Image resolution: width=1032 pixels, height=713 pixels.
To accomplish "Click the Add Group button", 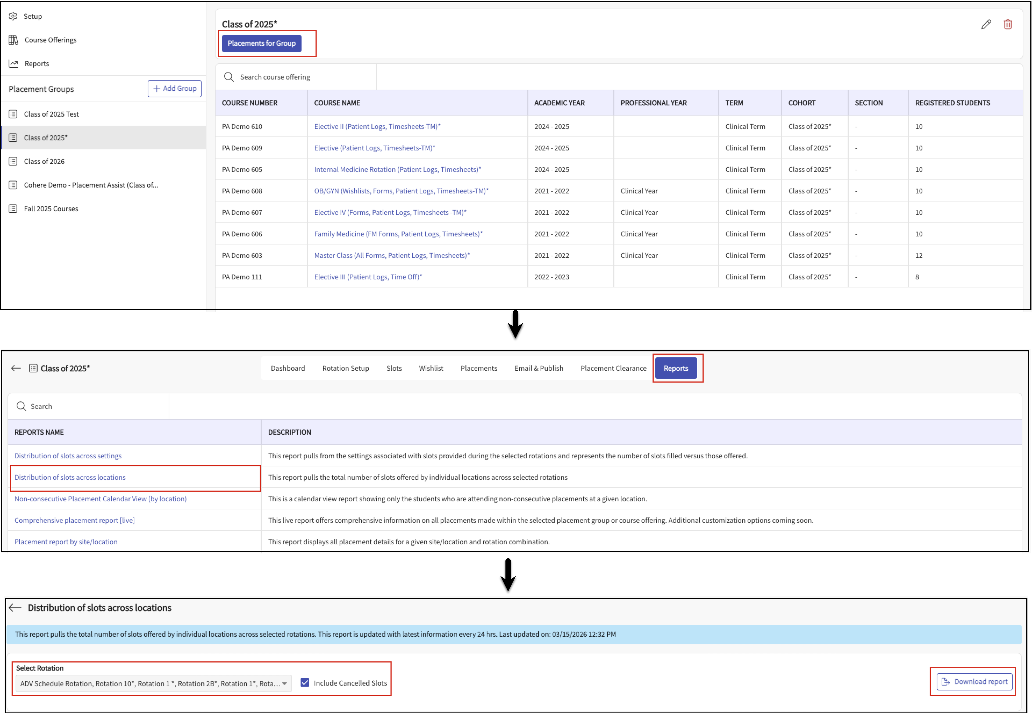I will click(175, 88).
